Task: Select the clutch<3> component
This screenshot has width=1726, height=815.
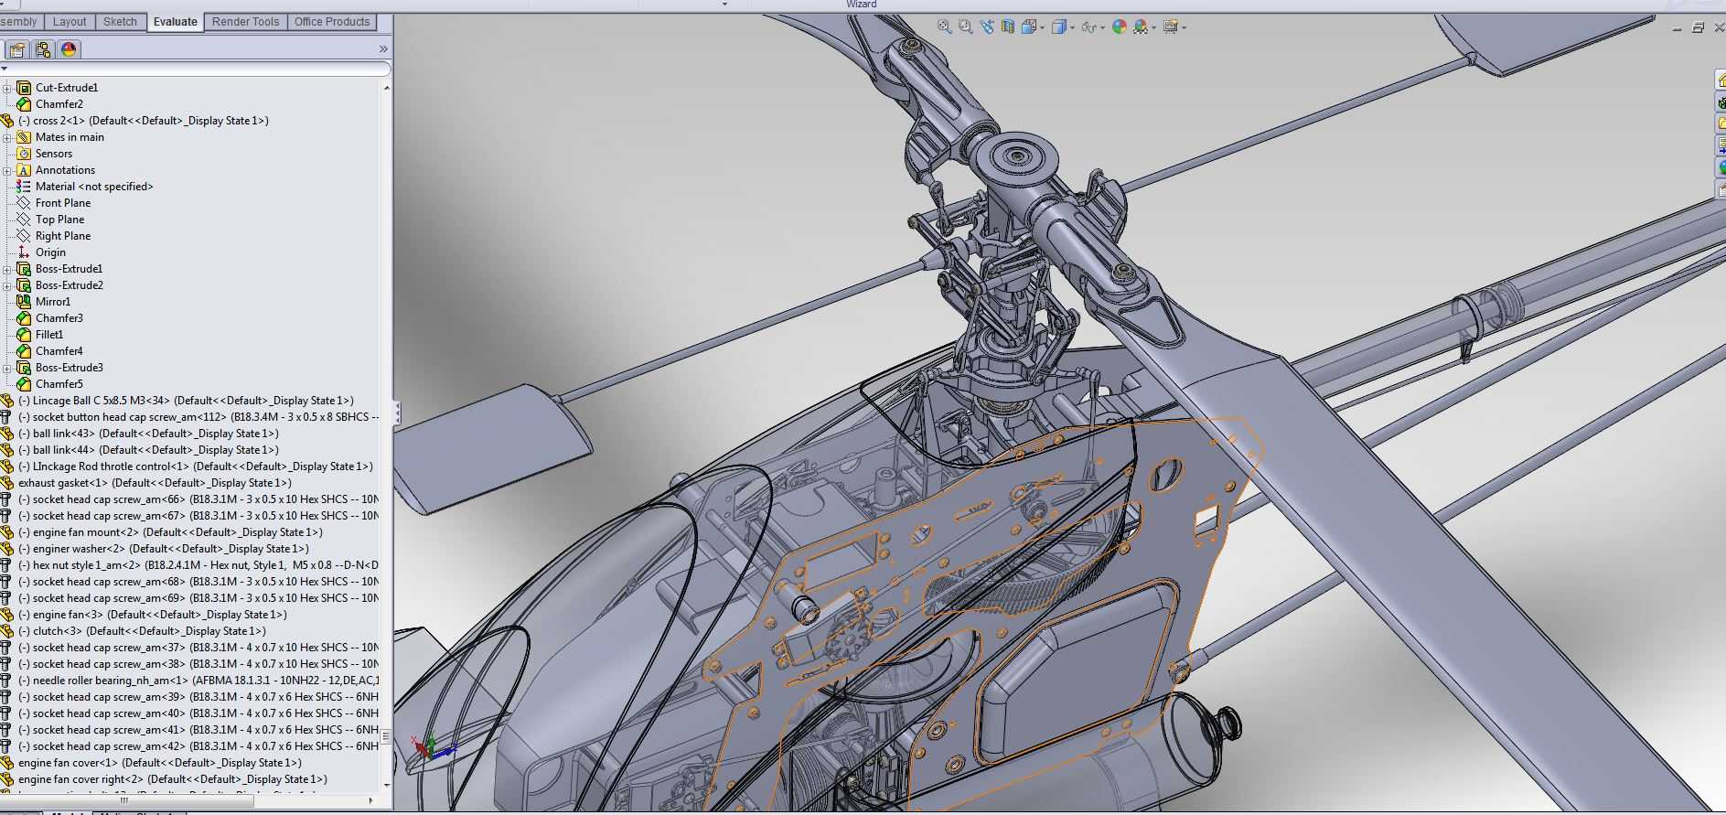Action: pyautogui.click(x=142, y=631)
